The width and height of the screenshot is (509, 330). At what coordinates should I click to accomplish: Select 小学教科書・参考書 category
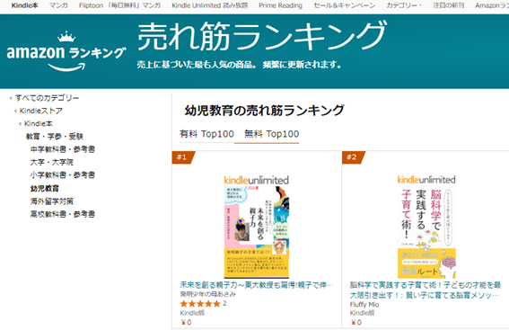pos(63,175)
